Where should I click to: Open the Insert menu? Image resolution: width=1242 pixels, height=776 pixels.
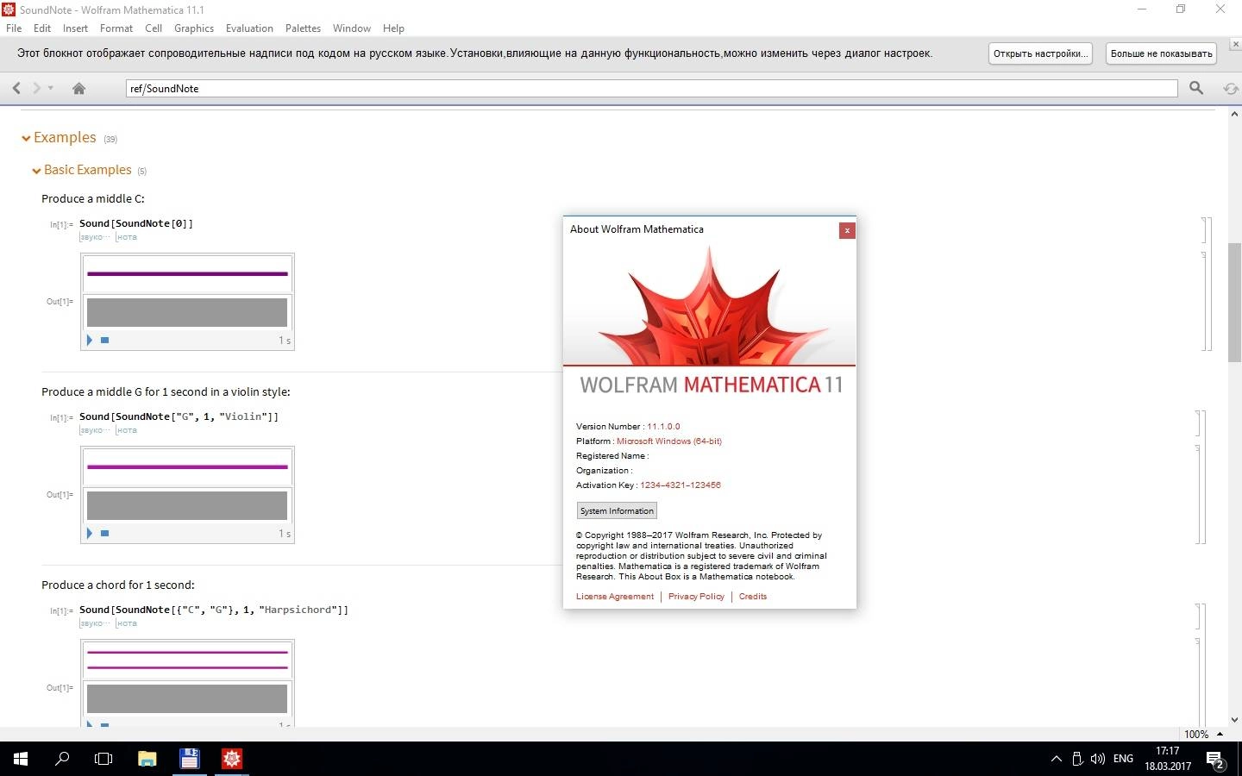[x=75, y=28]
